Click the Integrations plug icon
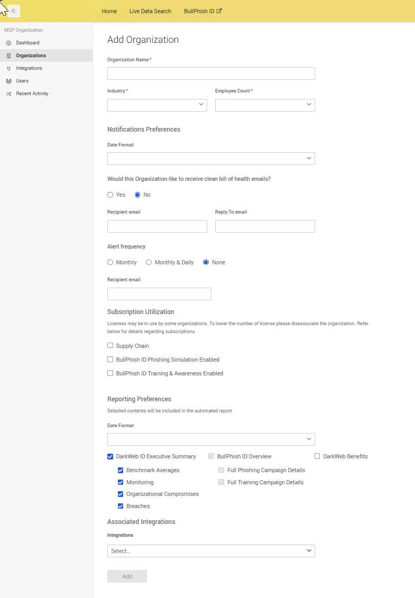 tap(8, 68)
